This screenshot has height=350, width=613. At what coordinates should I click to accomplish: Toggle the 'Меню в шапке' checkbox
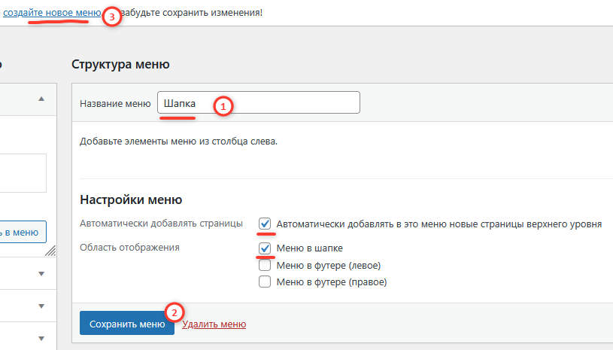tap(265, 248)
